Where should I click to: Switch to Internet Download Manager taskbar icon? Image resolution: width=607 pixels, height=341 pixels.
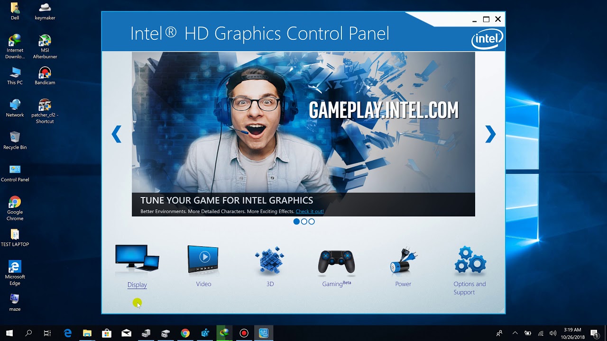coord(224,333)
